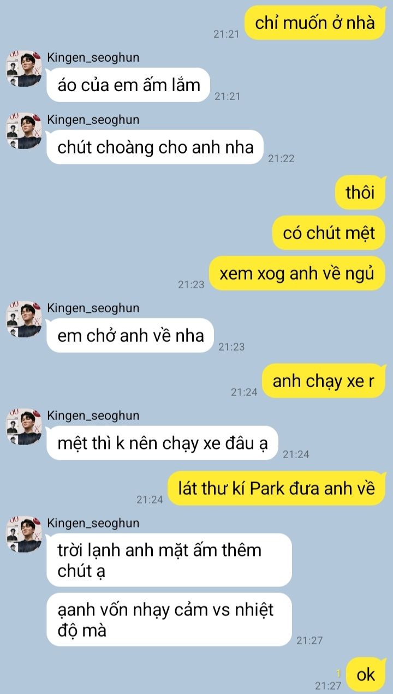The height and width of the screenshot is (694, 393).
Task: Click the Kingen_seoghun name above "em chở anh về nha"
Action: pyautogui.click(x=93, y=308)
